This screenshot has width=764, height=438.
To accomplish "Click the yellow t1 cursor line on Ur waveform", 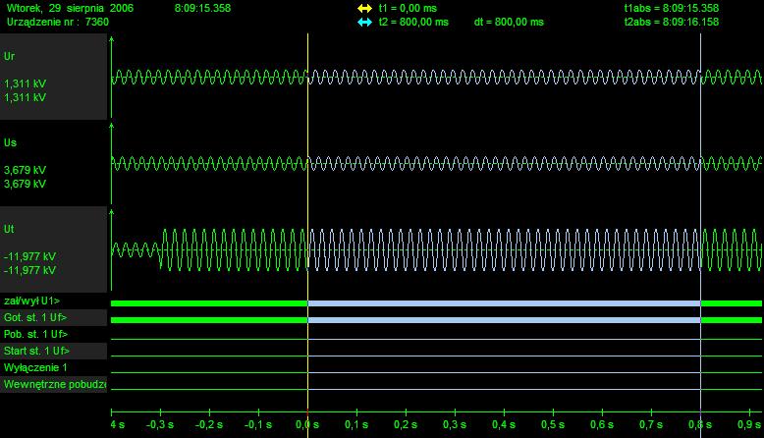I will (307, 77).
